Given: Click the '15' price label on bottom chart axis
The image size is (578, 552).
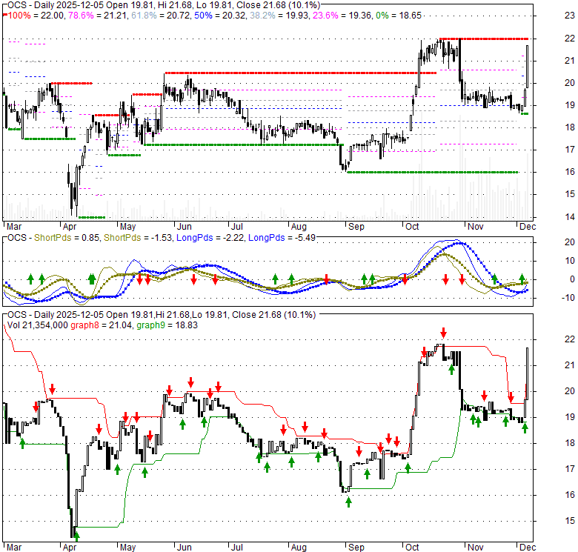Looking at the screenshot, I should pyautogui.click(x=570, y=521).
